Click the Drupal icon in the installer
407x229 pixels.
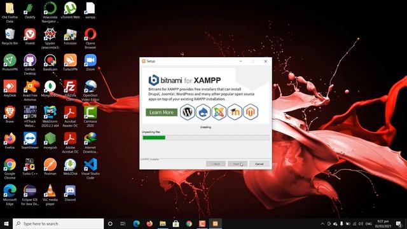tap(203, 112)
